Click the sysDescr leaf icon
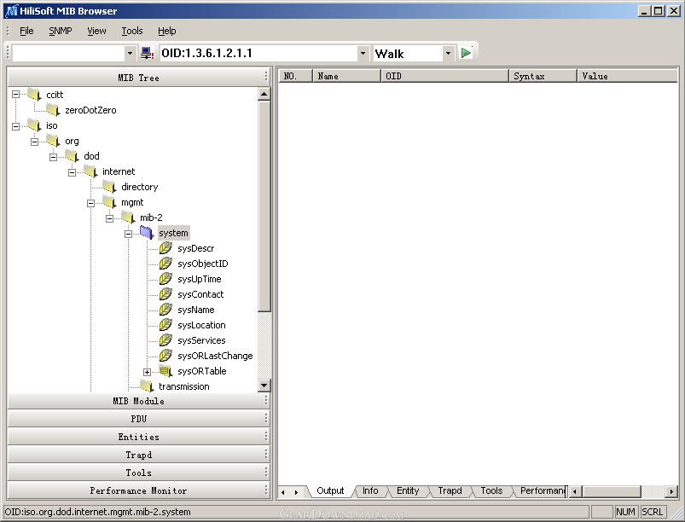The image size is (685, 522). tap(165, 248)
